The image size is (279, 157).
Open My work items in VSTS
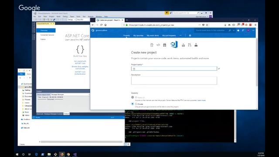click(153, 35)
